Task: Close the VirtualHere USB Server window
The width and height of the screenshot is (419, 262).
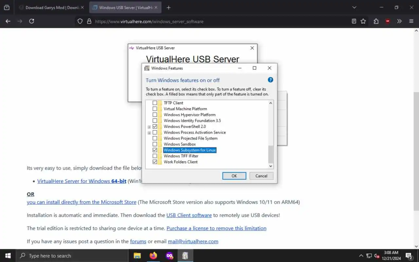Action: (252, 48)
